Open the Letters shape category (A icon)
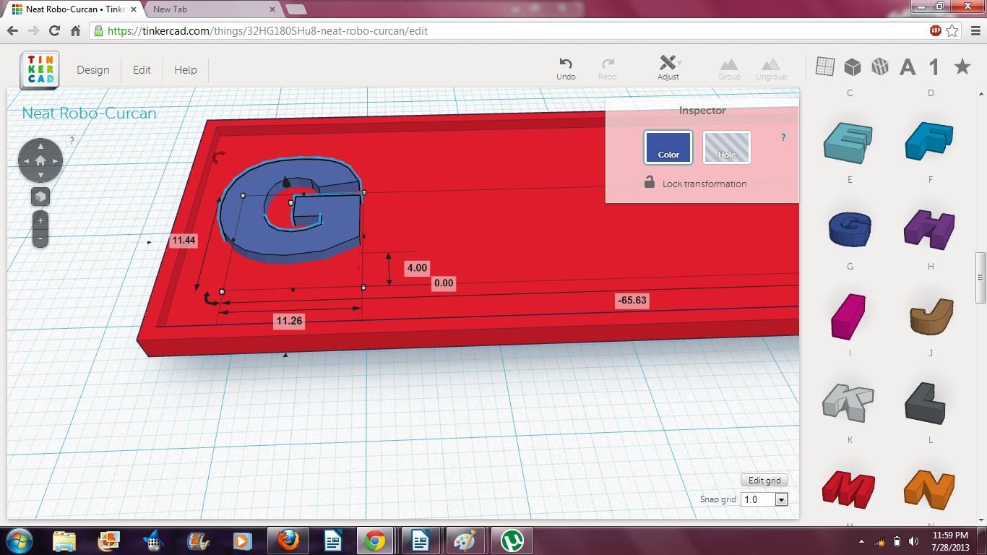 (x=907, y=66)
